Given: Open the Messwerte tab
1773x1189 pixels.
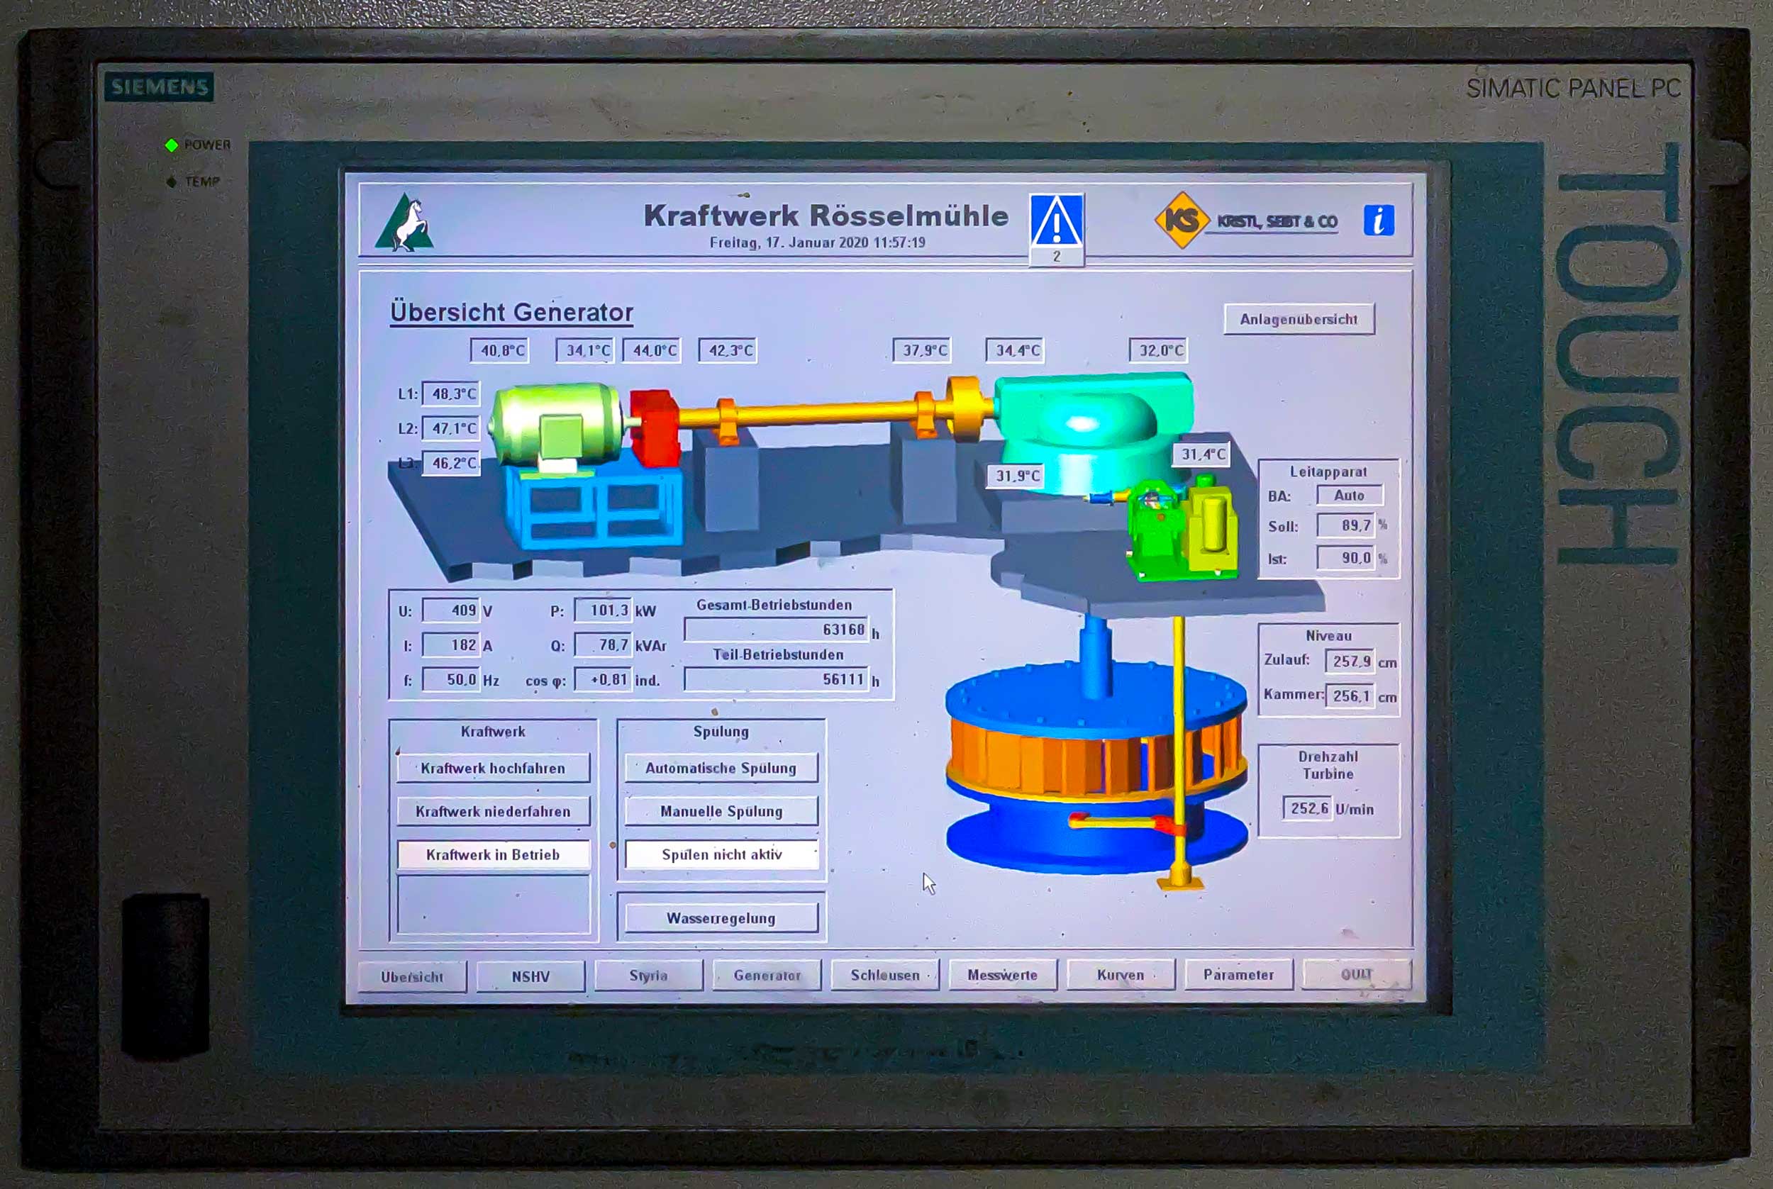Looking at the screenshot, I should pos(1002,975).
